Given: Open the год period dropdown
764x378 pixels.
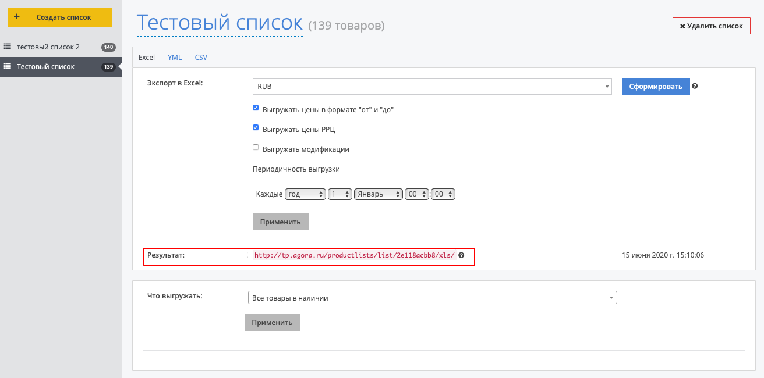Looking at the screenshot, I should click(x=305, y=194).
